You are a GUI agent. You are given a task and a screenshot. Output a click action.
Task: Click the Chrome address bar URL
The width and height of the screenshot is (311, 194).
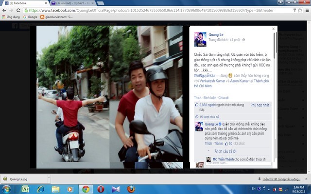click(146, 10)
